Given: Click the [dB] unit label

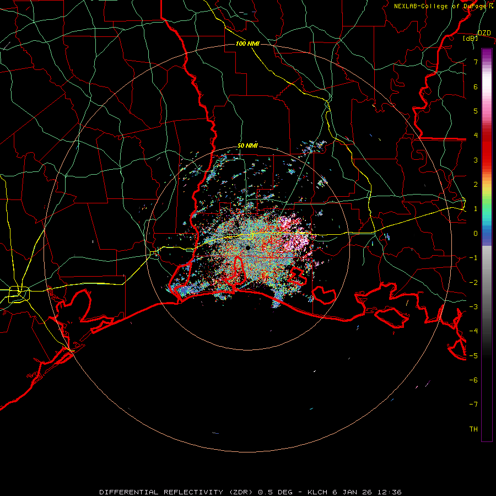Looking at the screenshot, I should tap(471, 39).
